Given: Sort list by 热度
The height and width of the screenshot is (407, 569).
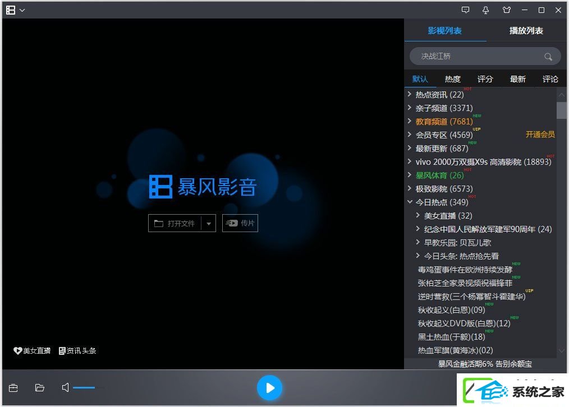Looking at the screenshot, I should click(452, 79).
